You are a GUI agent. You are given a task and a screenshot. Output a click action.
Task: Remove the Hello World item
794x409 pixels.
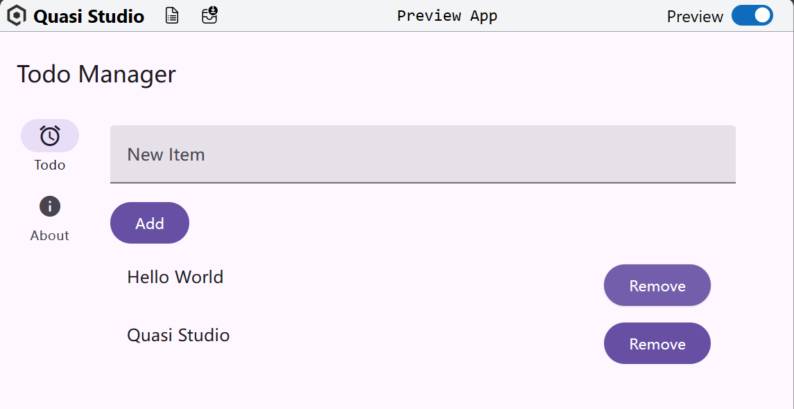657,285
